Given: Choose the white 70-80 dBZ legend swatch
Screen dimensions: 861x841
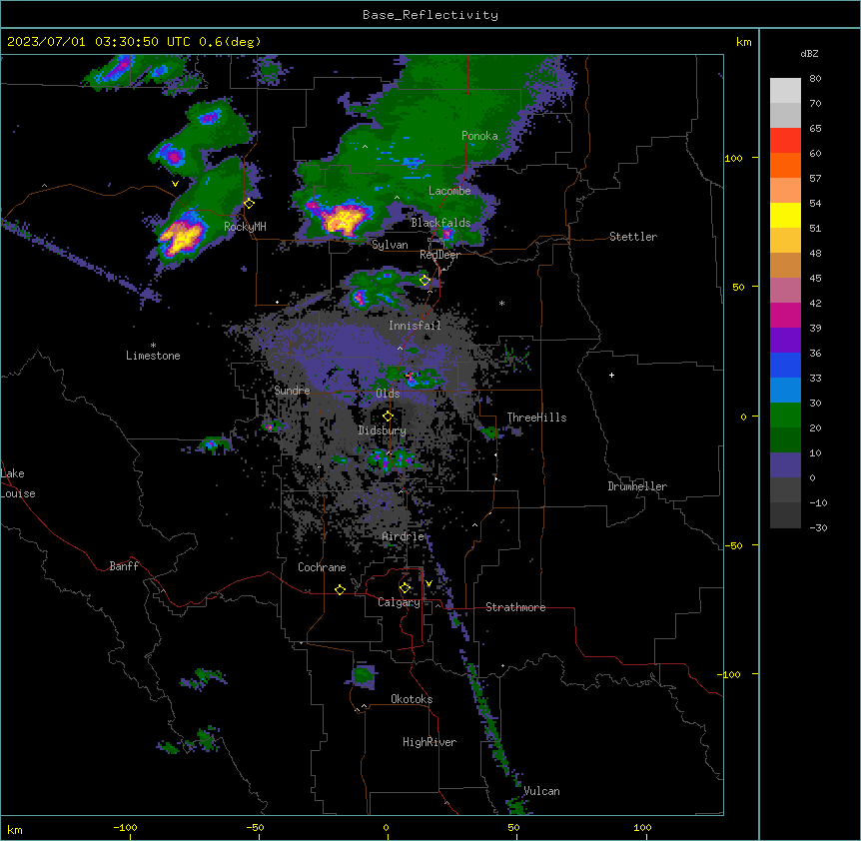Looking at the screenshot, I should (x=785, y=91).
